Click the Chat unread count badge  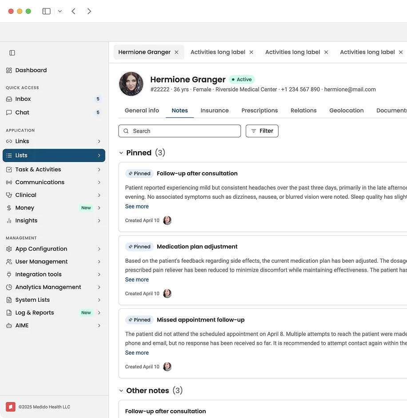(98, 113)
